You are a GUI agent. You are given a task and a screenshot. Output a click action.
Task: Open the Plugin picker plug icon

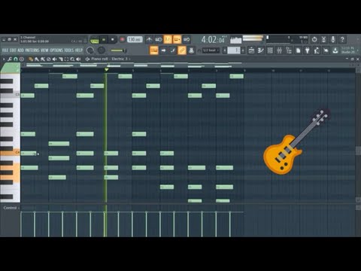pyautogui.click(x=308, y=50)
